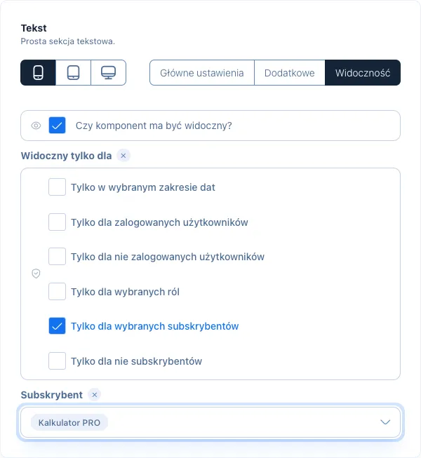421x458 pixels.
Task: Tick 'Tylko dla nie zalogowanych użytkowników'
Action: (x=57, y=257)
